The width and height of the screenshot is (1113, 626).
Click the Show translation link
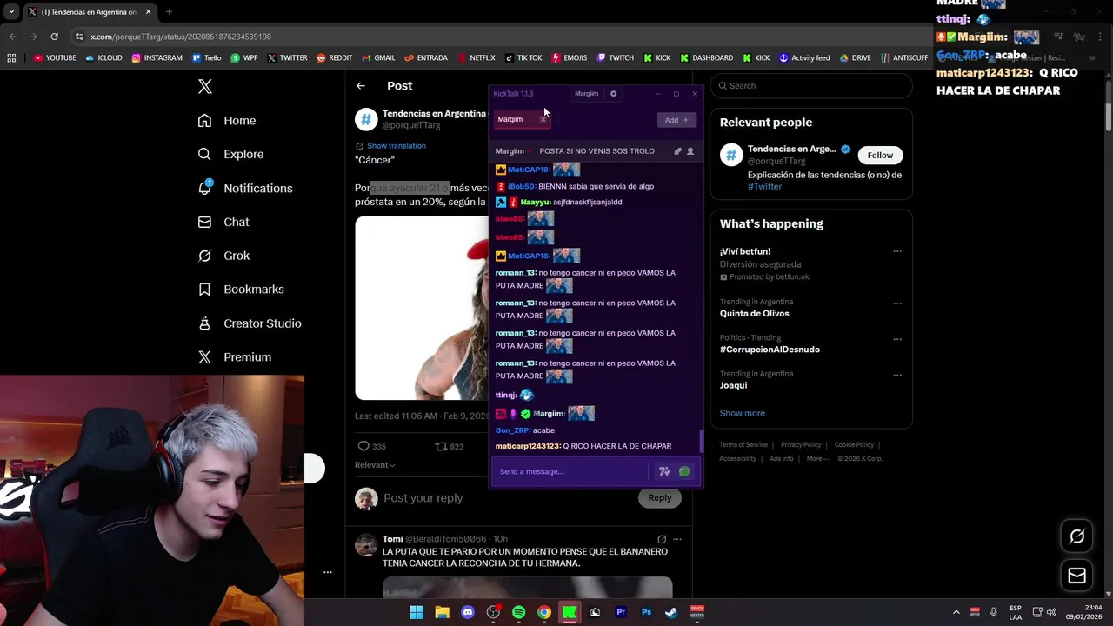396,146
